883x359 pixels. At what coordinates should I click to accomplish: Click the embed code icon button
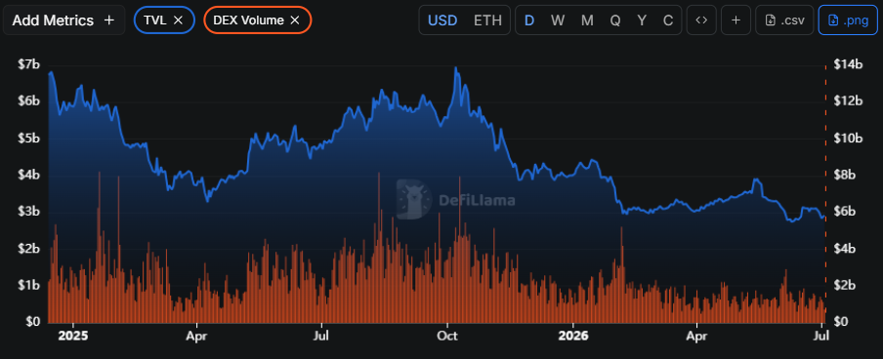pyautogui.click(x=701, y=20)
